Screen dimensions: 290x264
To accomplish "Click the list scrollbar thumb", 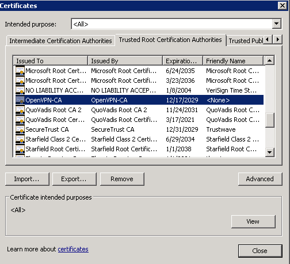I will tap(269, 120).
